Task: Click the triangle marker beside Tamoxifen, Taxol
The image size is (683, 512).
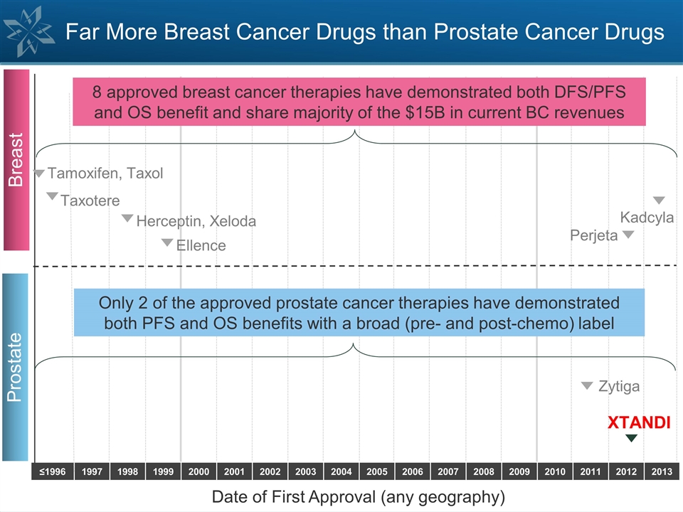Action: pyautogui.click(x=40, y=173)
